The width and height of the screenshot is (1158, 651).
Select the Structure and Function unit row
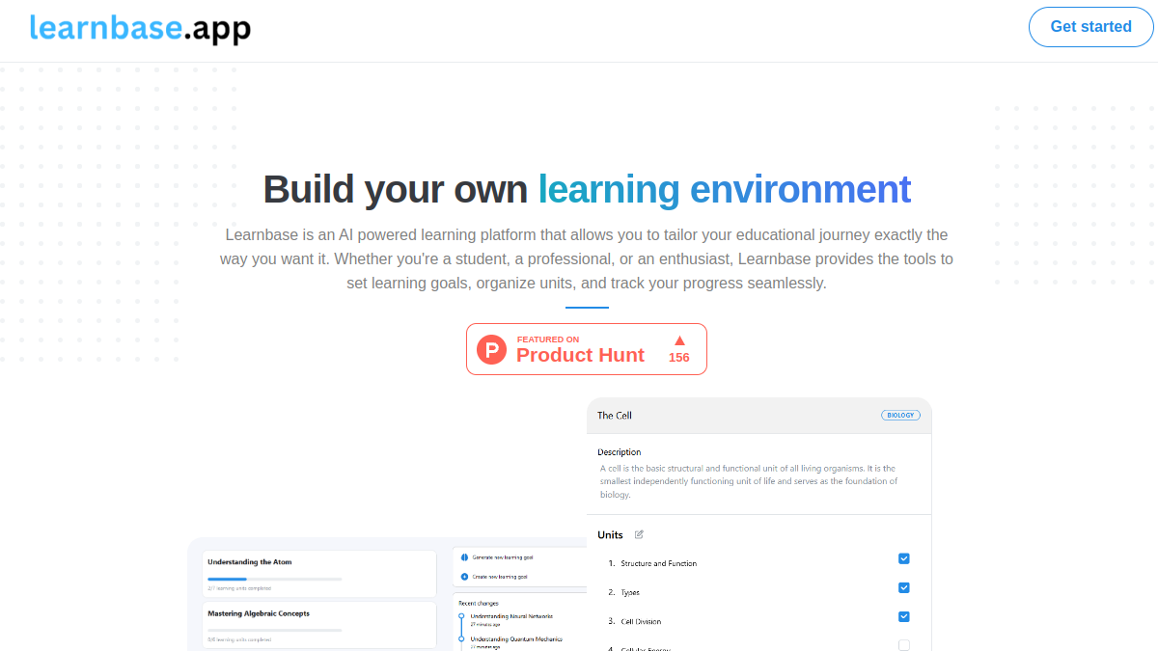[758, 563]
